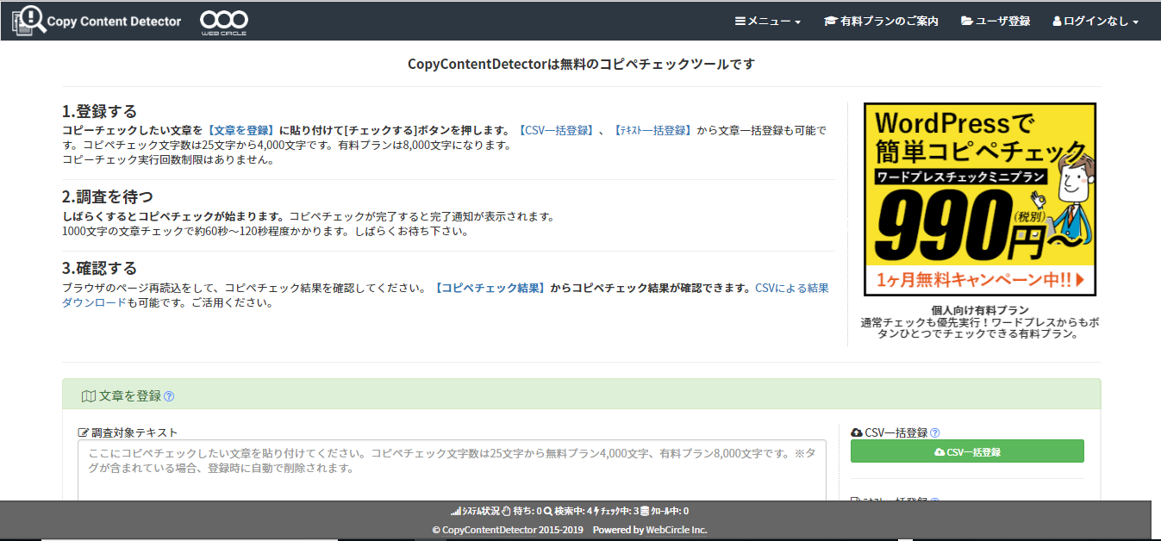The image size is (1161, 541).
Task: Open the Web Circle logo link
Action: 223,22
